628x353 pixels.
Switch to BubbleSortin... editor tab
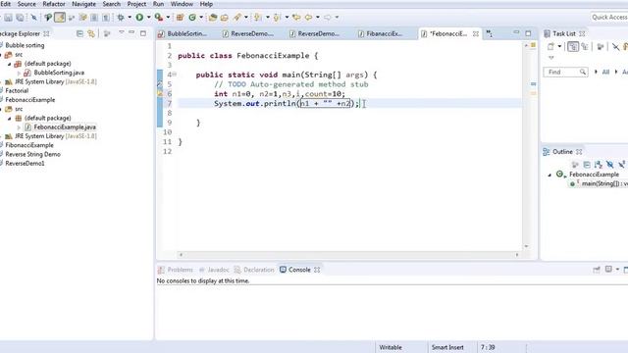tap(187, 34)
